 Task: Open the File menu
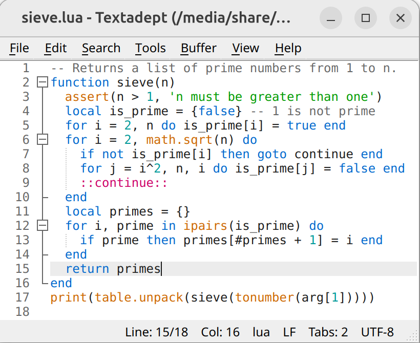pyautogui.click(x=19, y=48)
